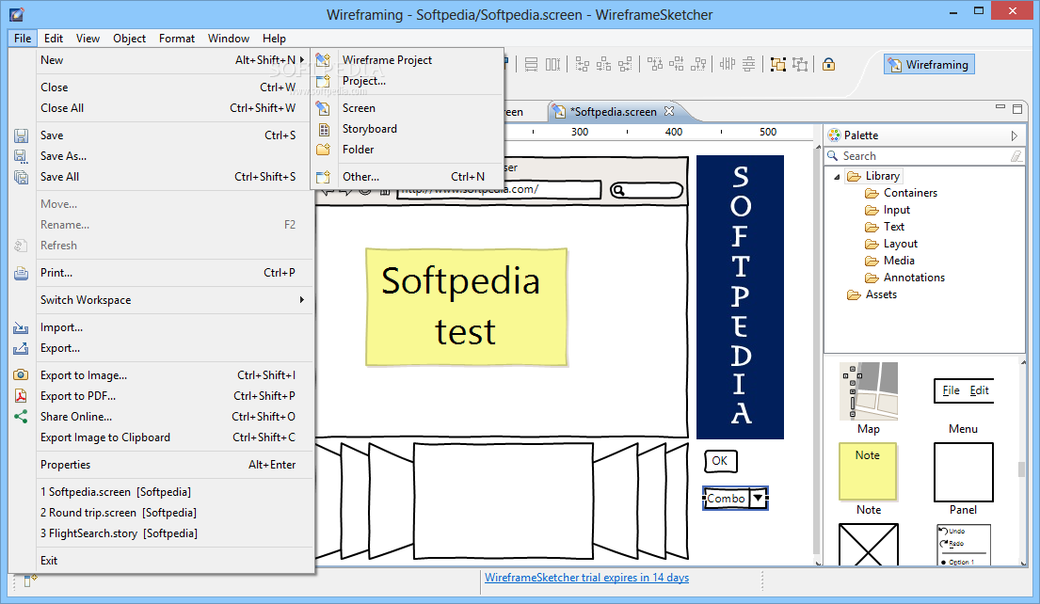
Task: Open the Window menu
Action: [228, 39]
